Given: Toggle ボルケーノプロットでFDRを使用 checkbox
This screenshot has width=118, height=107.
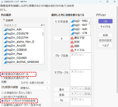Looking at the screenshot, I should (2, 101).
